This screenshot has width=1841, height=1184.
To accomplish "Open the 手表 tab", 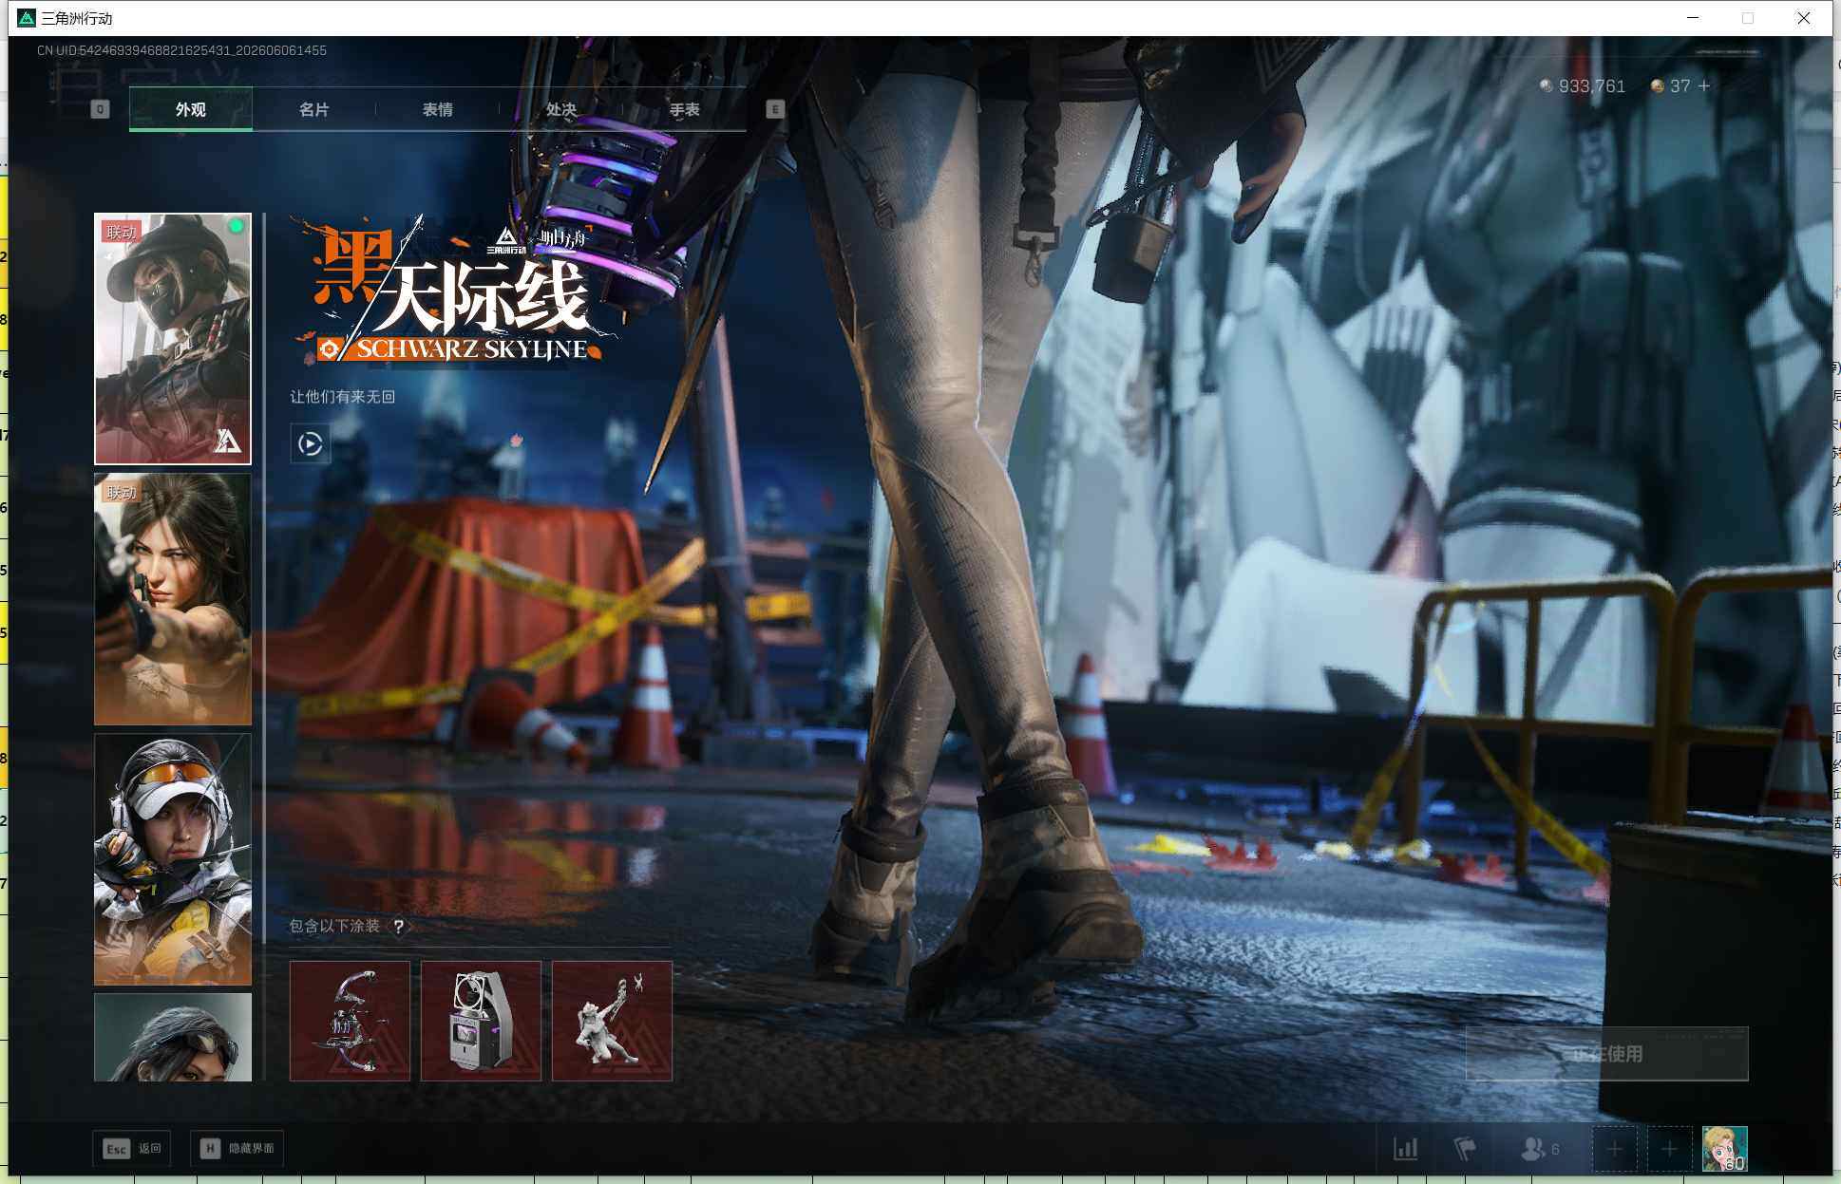I will 684,109.
